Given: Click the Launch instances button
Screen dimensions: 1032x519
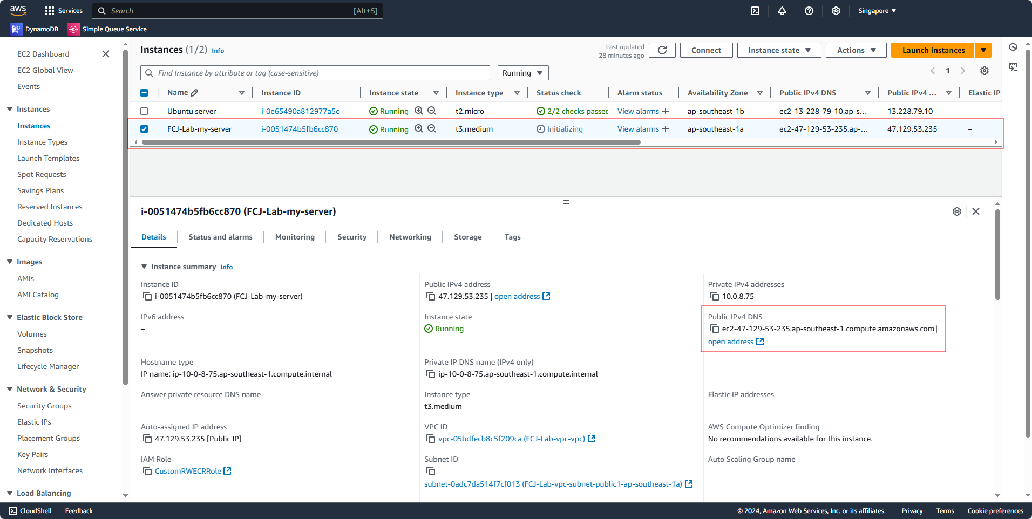Looking at the screenshot, I should (933, 50).
